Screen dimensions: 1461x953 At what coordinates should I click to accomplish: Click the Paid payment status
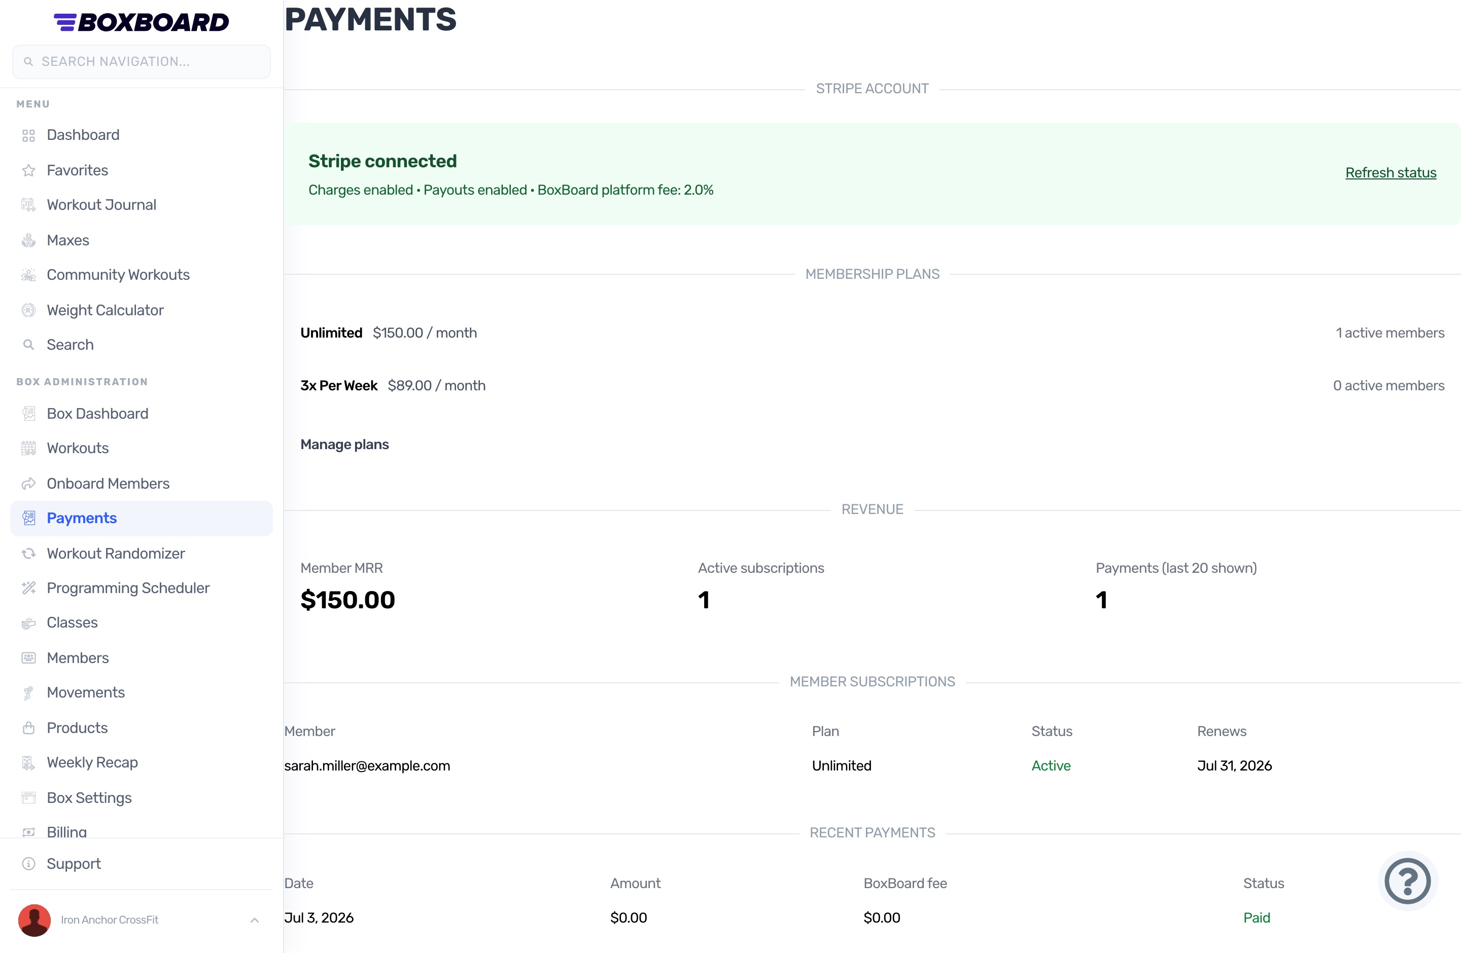pyautogui.click(x=1256, y=918)
